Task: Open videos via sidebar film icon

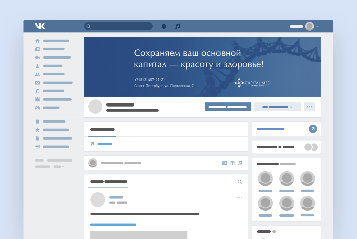Action: [37, 99]
